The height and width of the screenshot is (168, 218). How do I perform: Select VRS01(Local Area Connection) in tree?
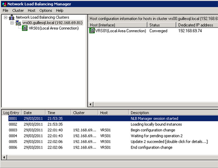coord(54,28)
